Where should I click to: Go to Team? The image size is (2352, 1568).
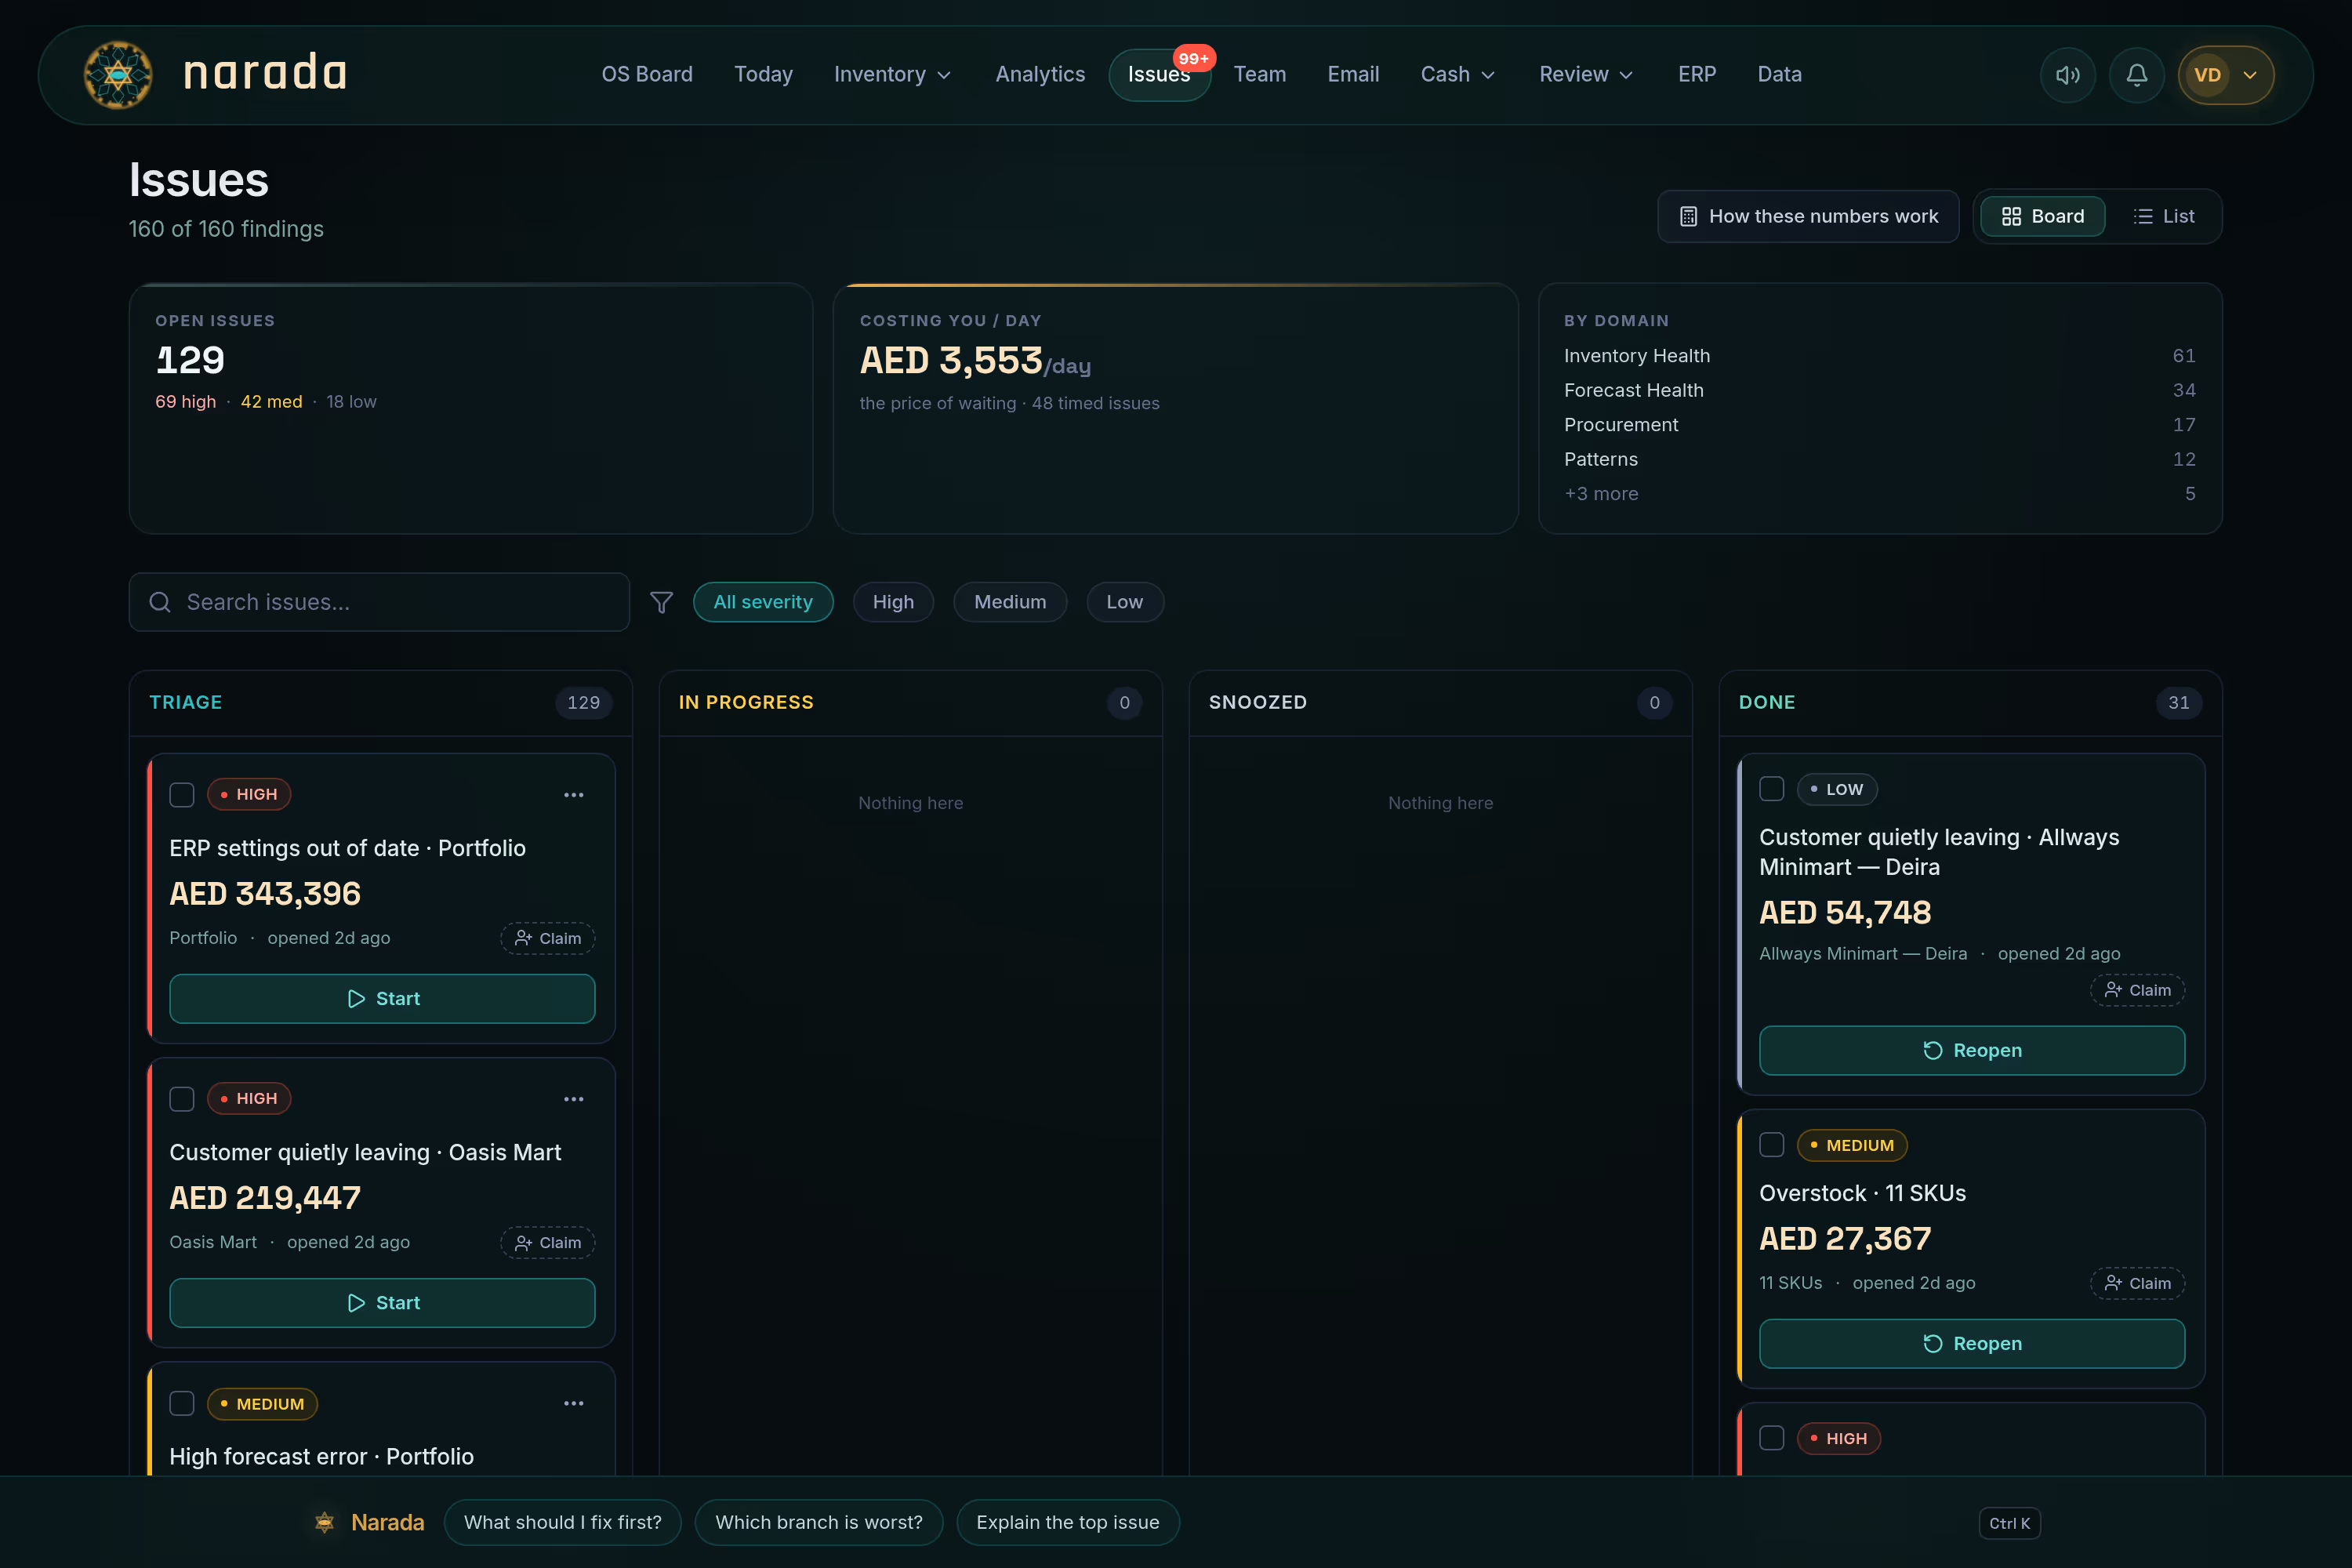pos(1259,75)
